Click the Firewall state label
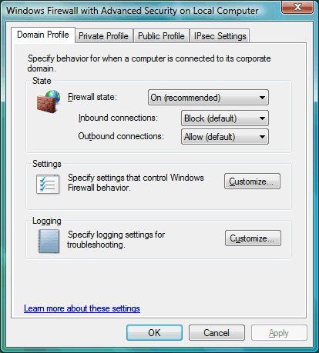The width and height of the screenshot is (319, 353). click(92, 97)
